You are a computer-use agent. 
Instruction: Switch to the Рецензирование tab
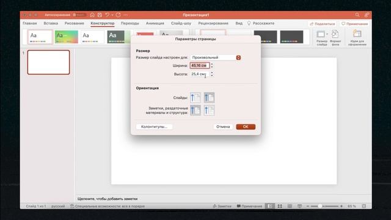(213, 23)
